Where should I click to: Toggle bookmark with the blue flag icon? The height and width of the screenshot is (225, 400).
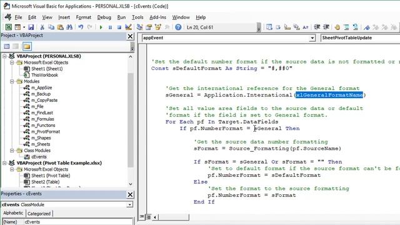point(367,27)
